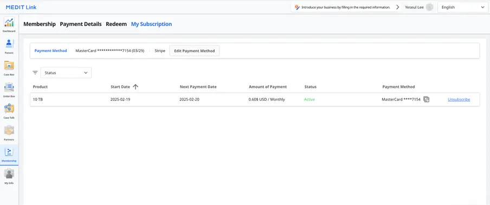Click the Status column header
This screenshot has width=490, height=205.
tap(310, 87)
